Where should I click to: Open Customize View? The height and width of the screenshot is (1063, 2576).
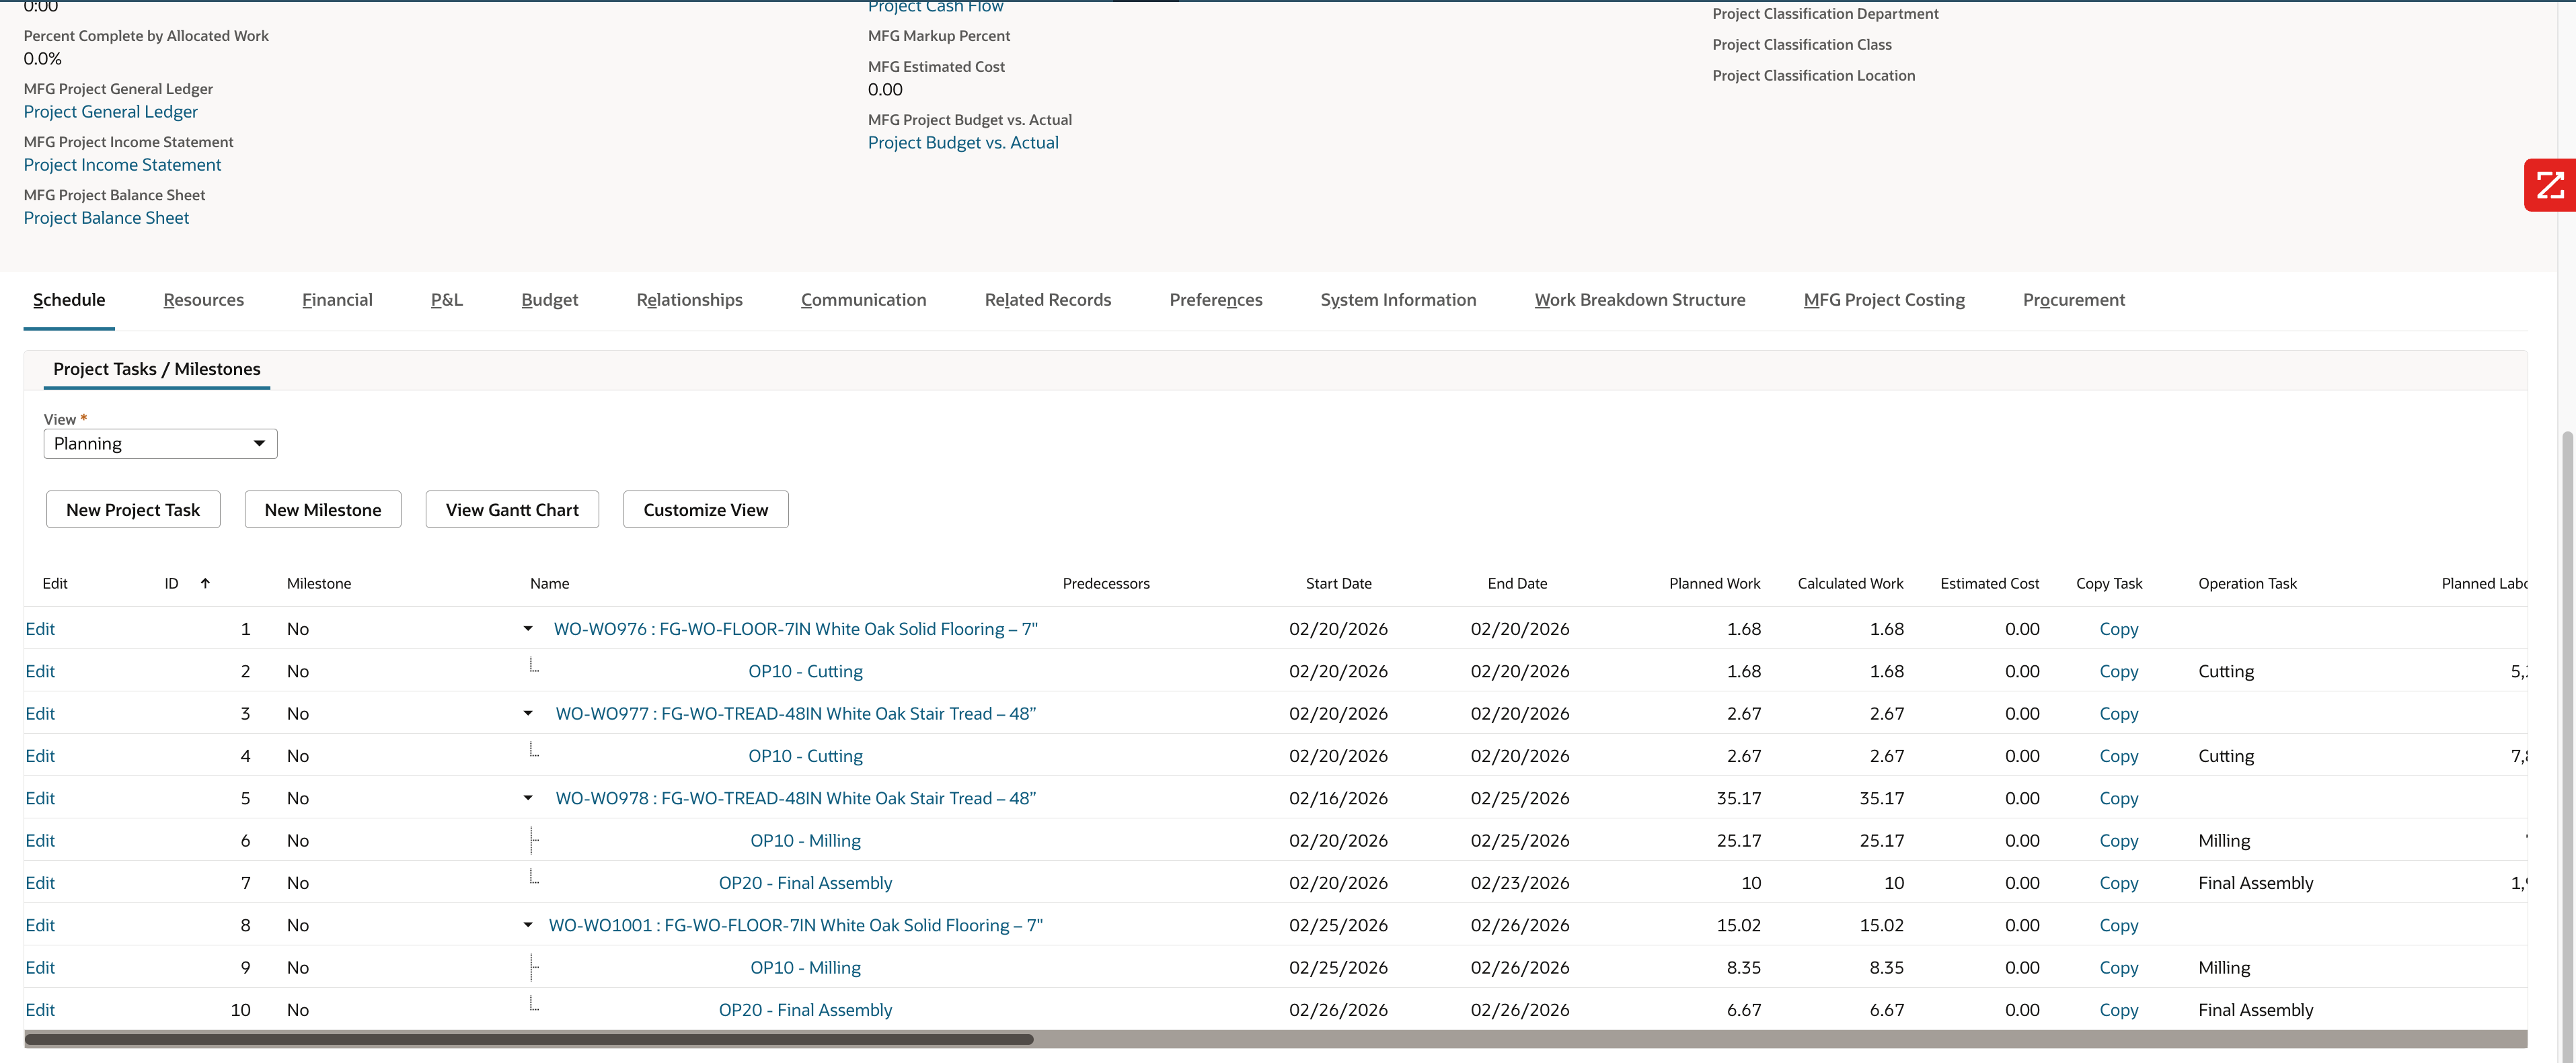pyautogui.click(x=705, y=509)
